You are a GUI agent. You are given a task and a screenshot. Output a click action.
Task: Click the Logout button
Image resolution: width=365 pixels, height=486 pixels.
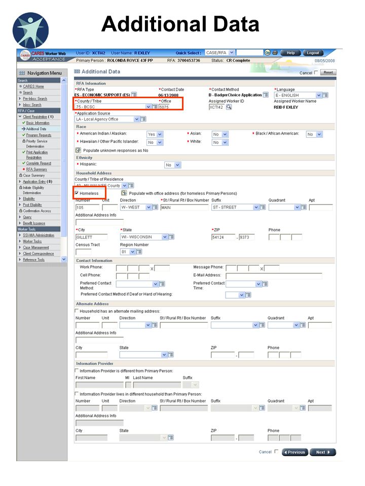point(313,53)
